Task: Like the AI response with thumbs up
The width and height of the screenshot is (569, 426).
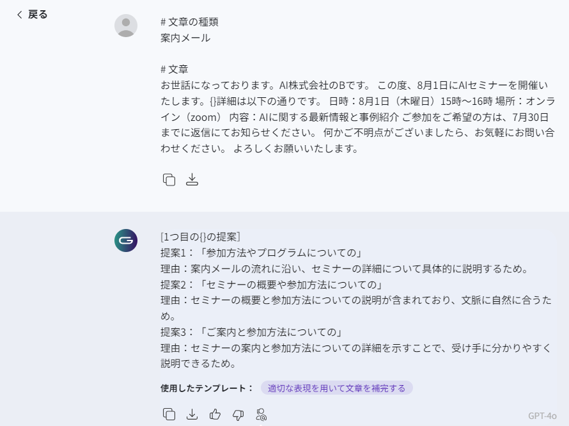Action: pyautogui.click(x=215, y=414)
